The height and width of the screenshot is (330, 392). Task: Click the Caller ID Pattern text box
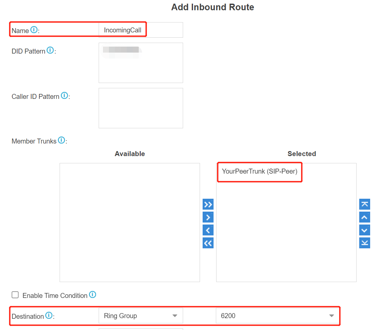click(x=140, y=108)
